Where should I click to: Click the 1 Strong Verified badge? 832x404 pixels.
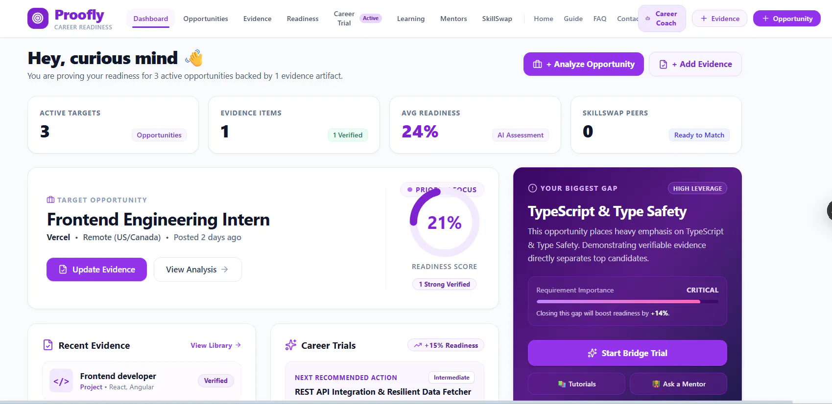click(444, 284)
